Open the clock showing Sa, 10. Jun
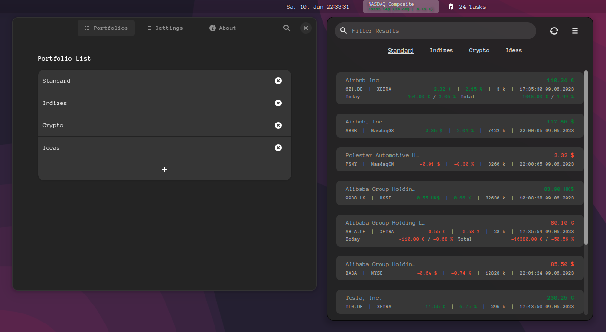Viewport: 606px width, 332px height. (x=318, y=7)
